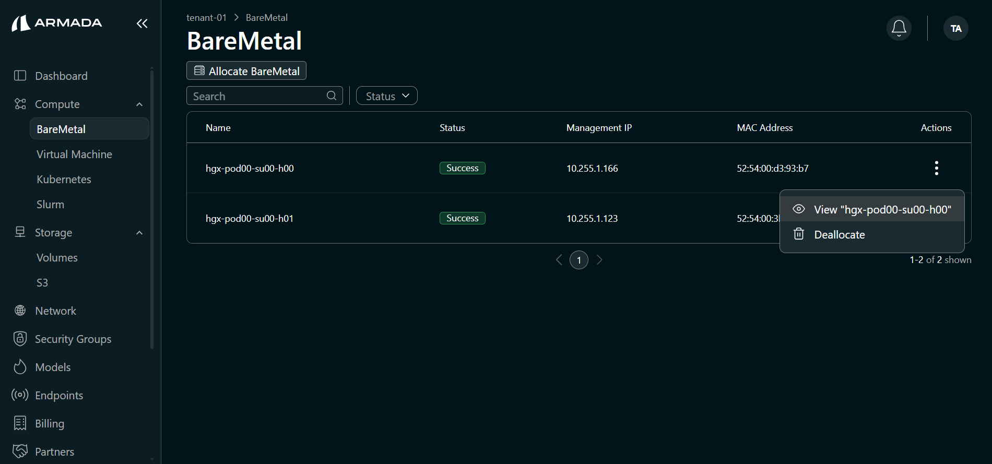This screenshot has width=992, height=464.
Task: Click Management IP column header
Action: pos(599,127)
